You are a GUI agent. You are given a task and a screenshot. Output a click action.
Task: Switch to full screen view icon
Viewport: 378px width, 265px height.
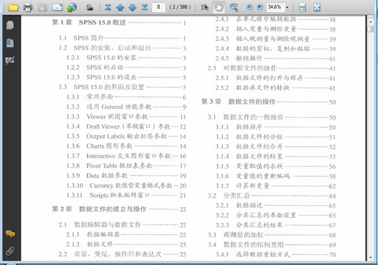(317, 8)
